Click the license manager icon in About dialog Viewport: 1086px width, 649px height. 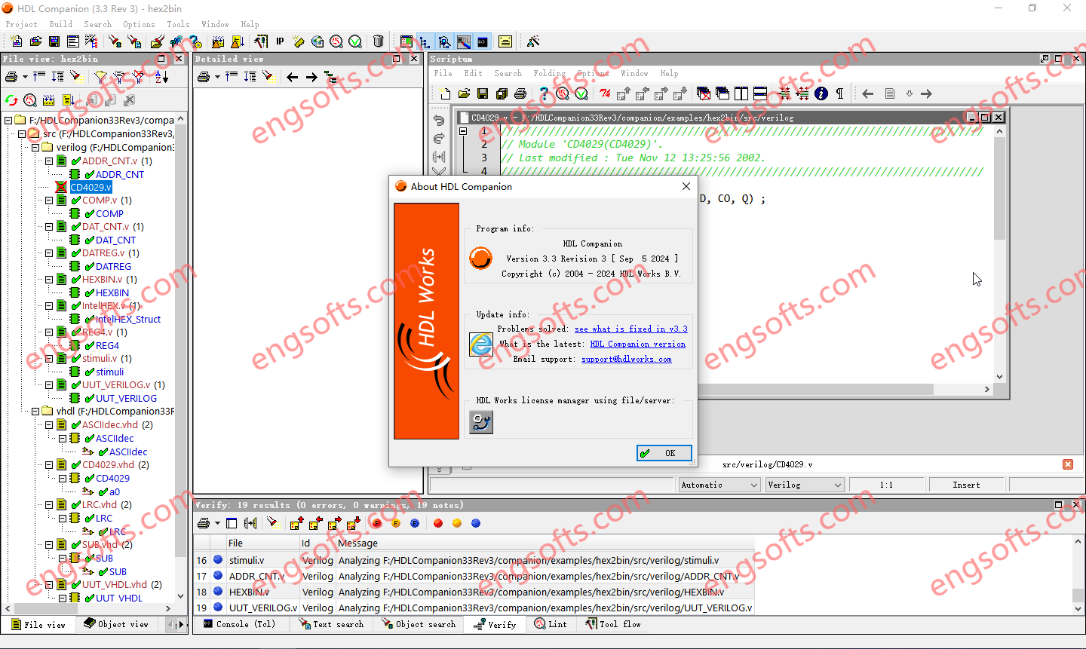tap(481, 422)
